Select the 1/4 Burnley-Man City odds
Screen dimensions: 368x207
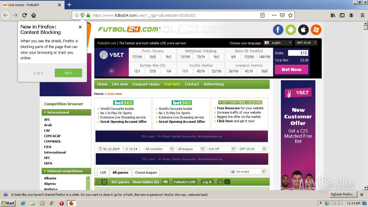point(168,71)
